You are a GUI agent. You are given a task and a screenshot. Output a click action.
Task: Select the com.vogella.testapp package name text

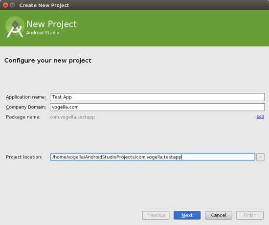[72, 117]
